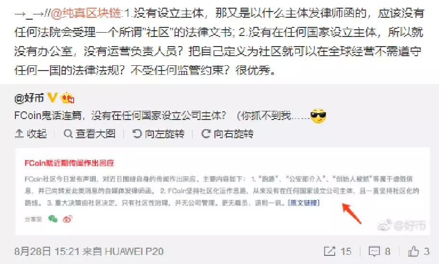Viewport: 439px width, 264px height.
Task: Rotate the image left with 向左旋转
Action: point(159,134)
